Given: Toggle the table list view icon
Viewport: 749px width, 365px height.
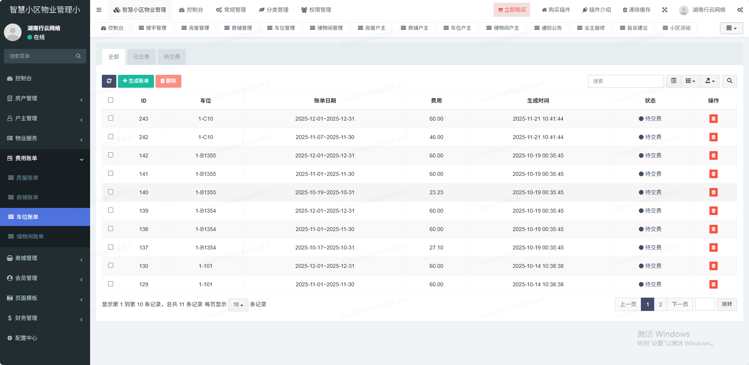Looking at the screenshot, I should pos(673,81).
